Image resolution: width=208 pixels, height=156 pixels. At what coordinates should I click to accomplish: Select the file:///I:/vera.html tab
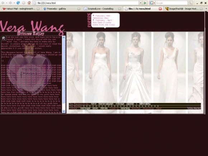pyautogui.click(x=143, y=9)
